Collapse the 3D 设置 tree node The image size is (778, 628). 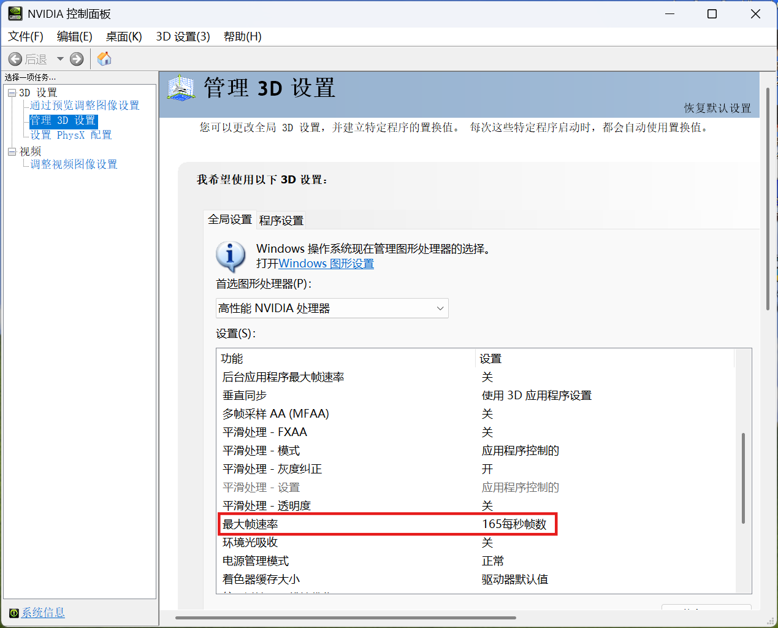click(x=12, y=93)
